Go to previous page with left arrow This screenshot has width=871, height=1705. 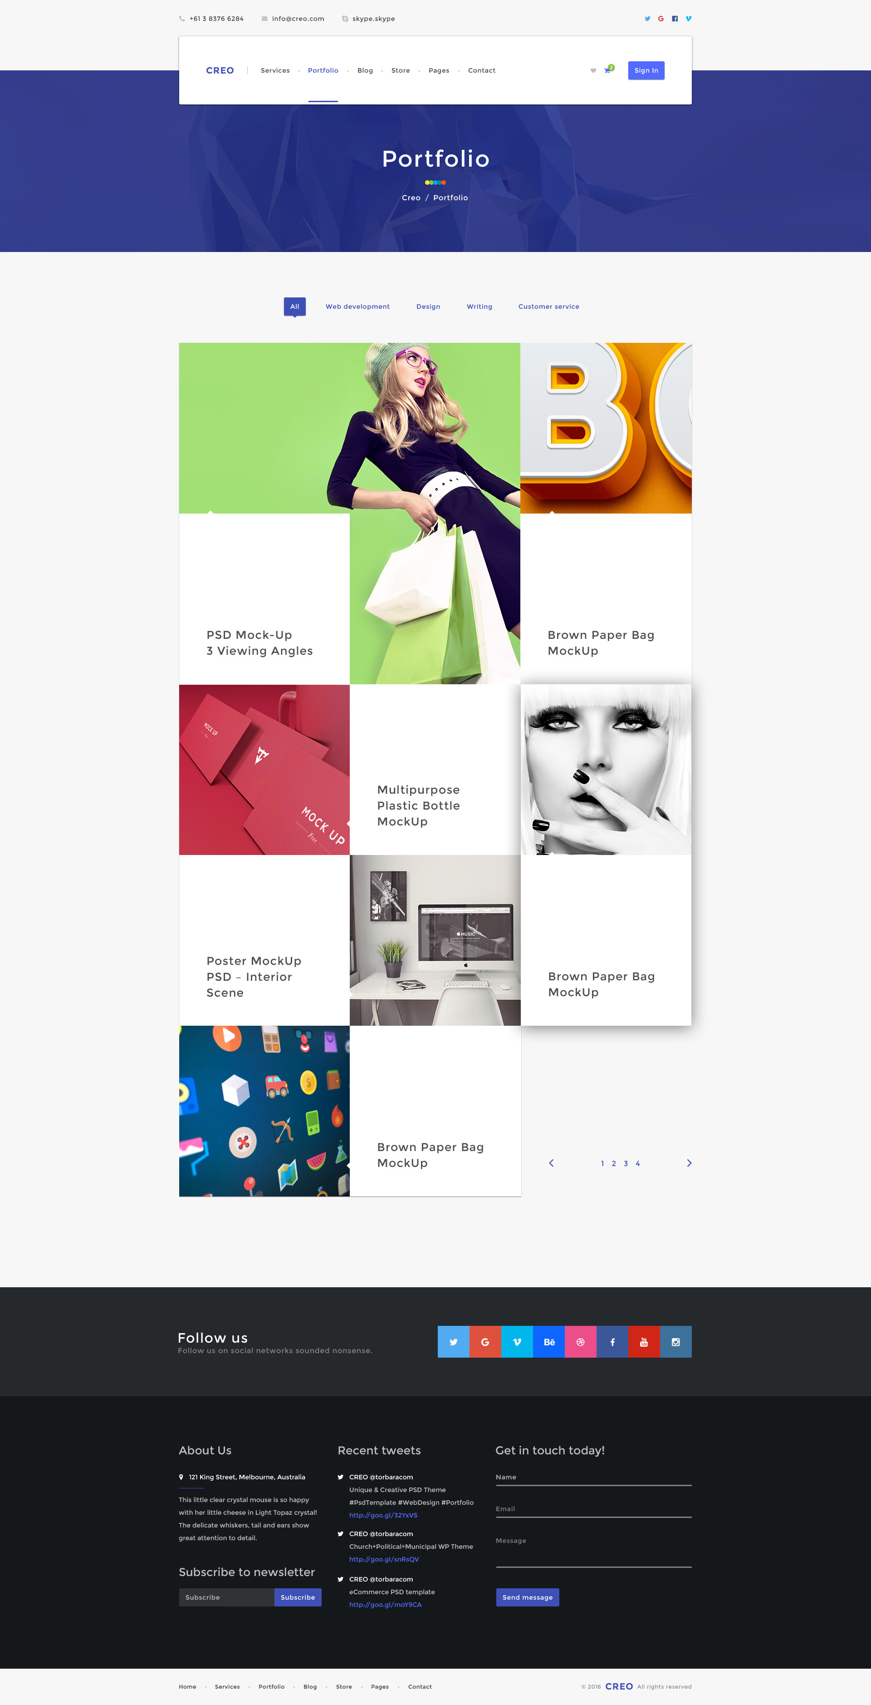click(x=552, y=1163)
